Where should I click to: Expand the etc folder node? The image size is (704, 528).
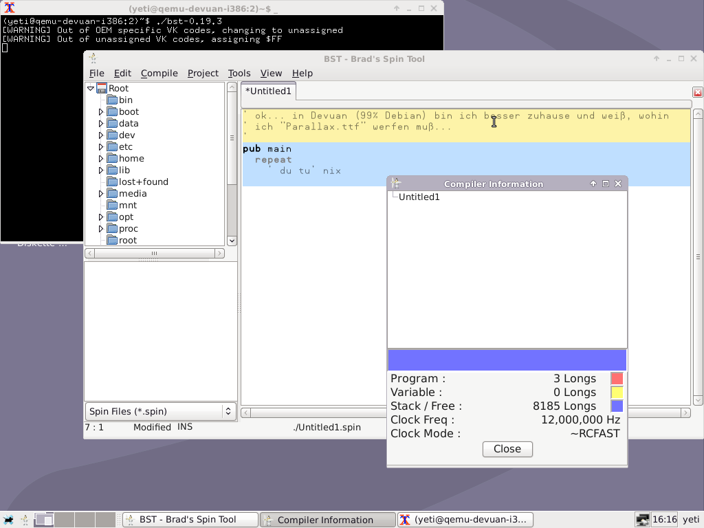pos(101,146)
